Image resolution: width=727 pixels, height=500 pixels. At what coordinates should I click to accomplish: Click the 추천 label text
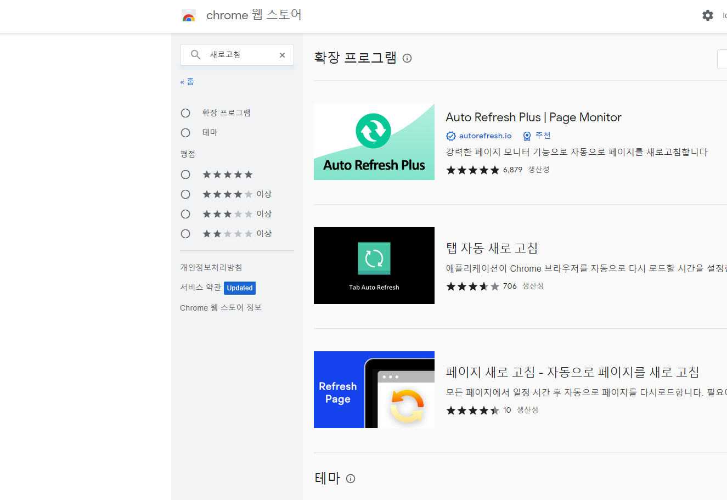point(543,136)
